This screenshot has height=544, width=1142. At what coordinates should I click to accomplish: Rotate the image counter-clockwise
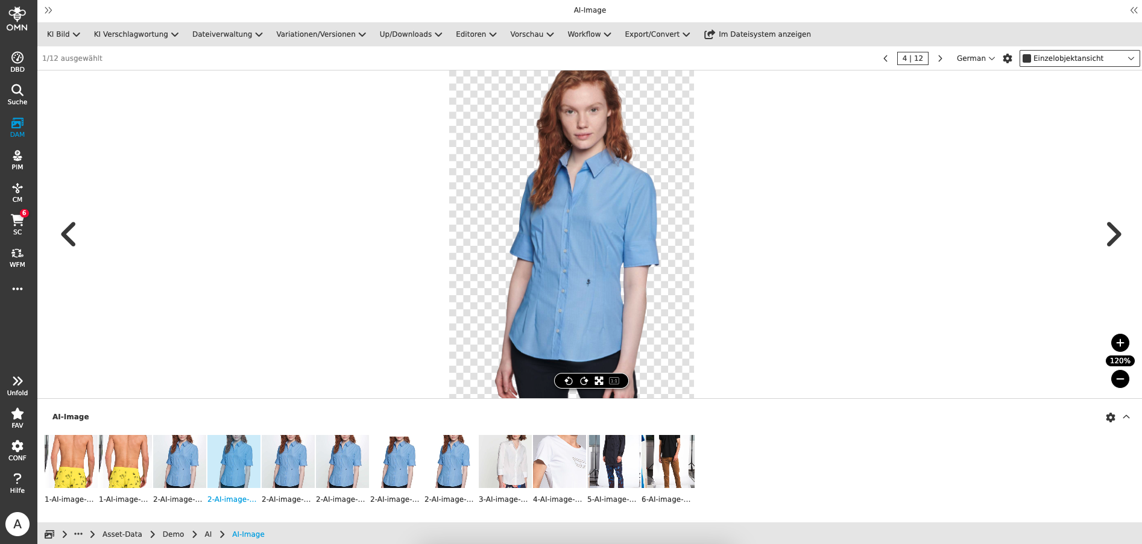(569, 381)
